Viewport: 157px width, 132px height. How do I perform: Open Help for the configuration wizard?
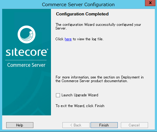tap(20, 125)
